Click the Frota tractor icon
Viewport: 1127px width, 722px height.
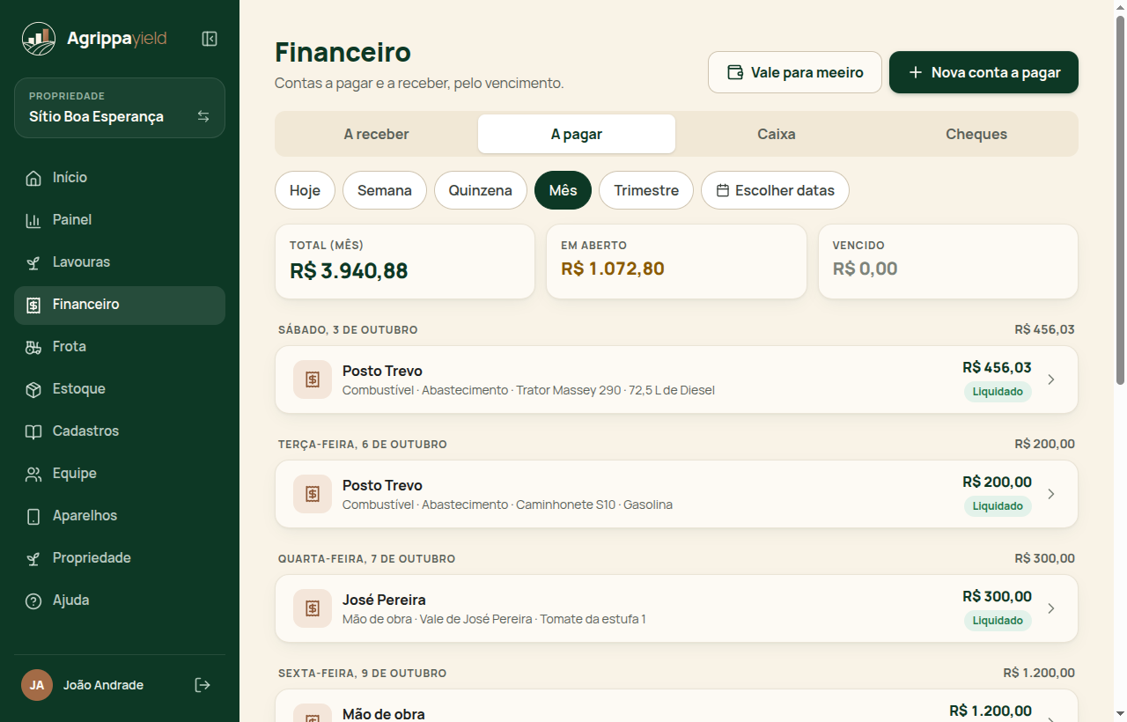[x=33, y=347]
